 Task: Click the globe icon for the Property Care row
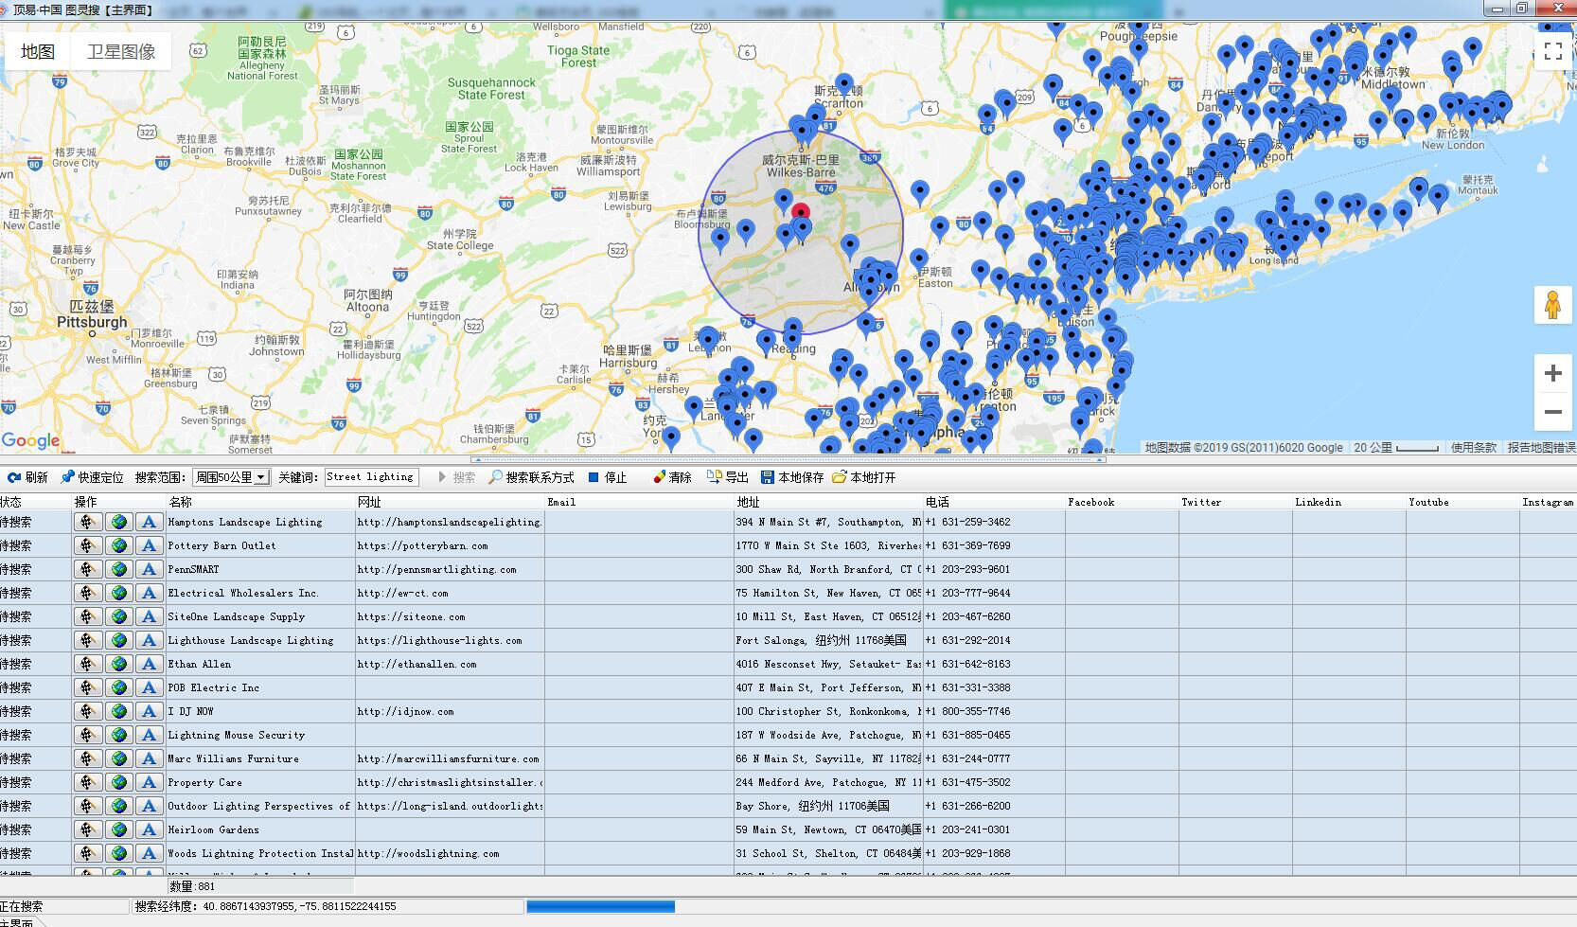pyautogui.click(x=118, y=782)
